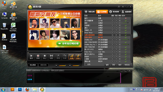163x92 pixels.
Task: Open Photoshop from the taskbar
Action: pos(20,89)
